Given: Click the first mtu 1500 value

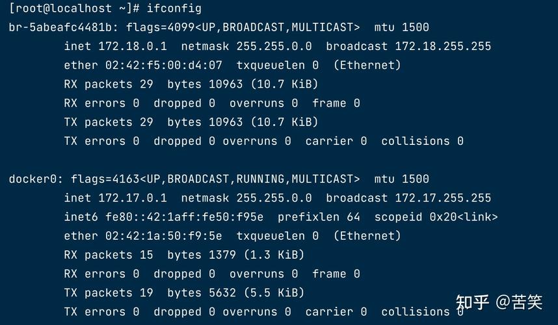Looking at the screenshot, I should (402, 27).
